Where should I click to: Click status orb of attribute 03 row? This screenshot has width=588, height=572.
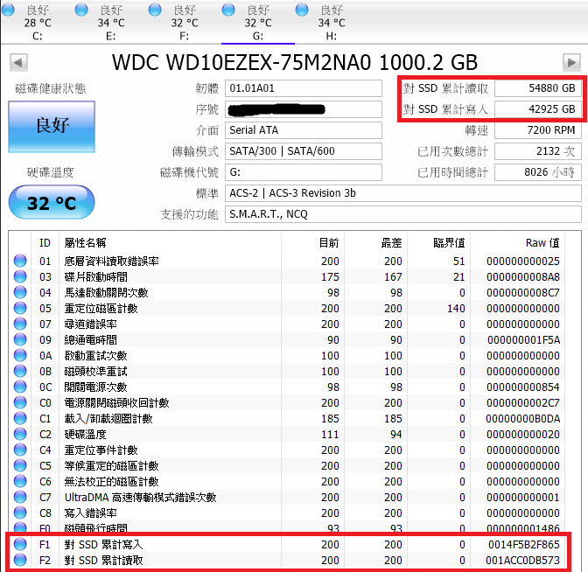click(x=20, y=276)
